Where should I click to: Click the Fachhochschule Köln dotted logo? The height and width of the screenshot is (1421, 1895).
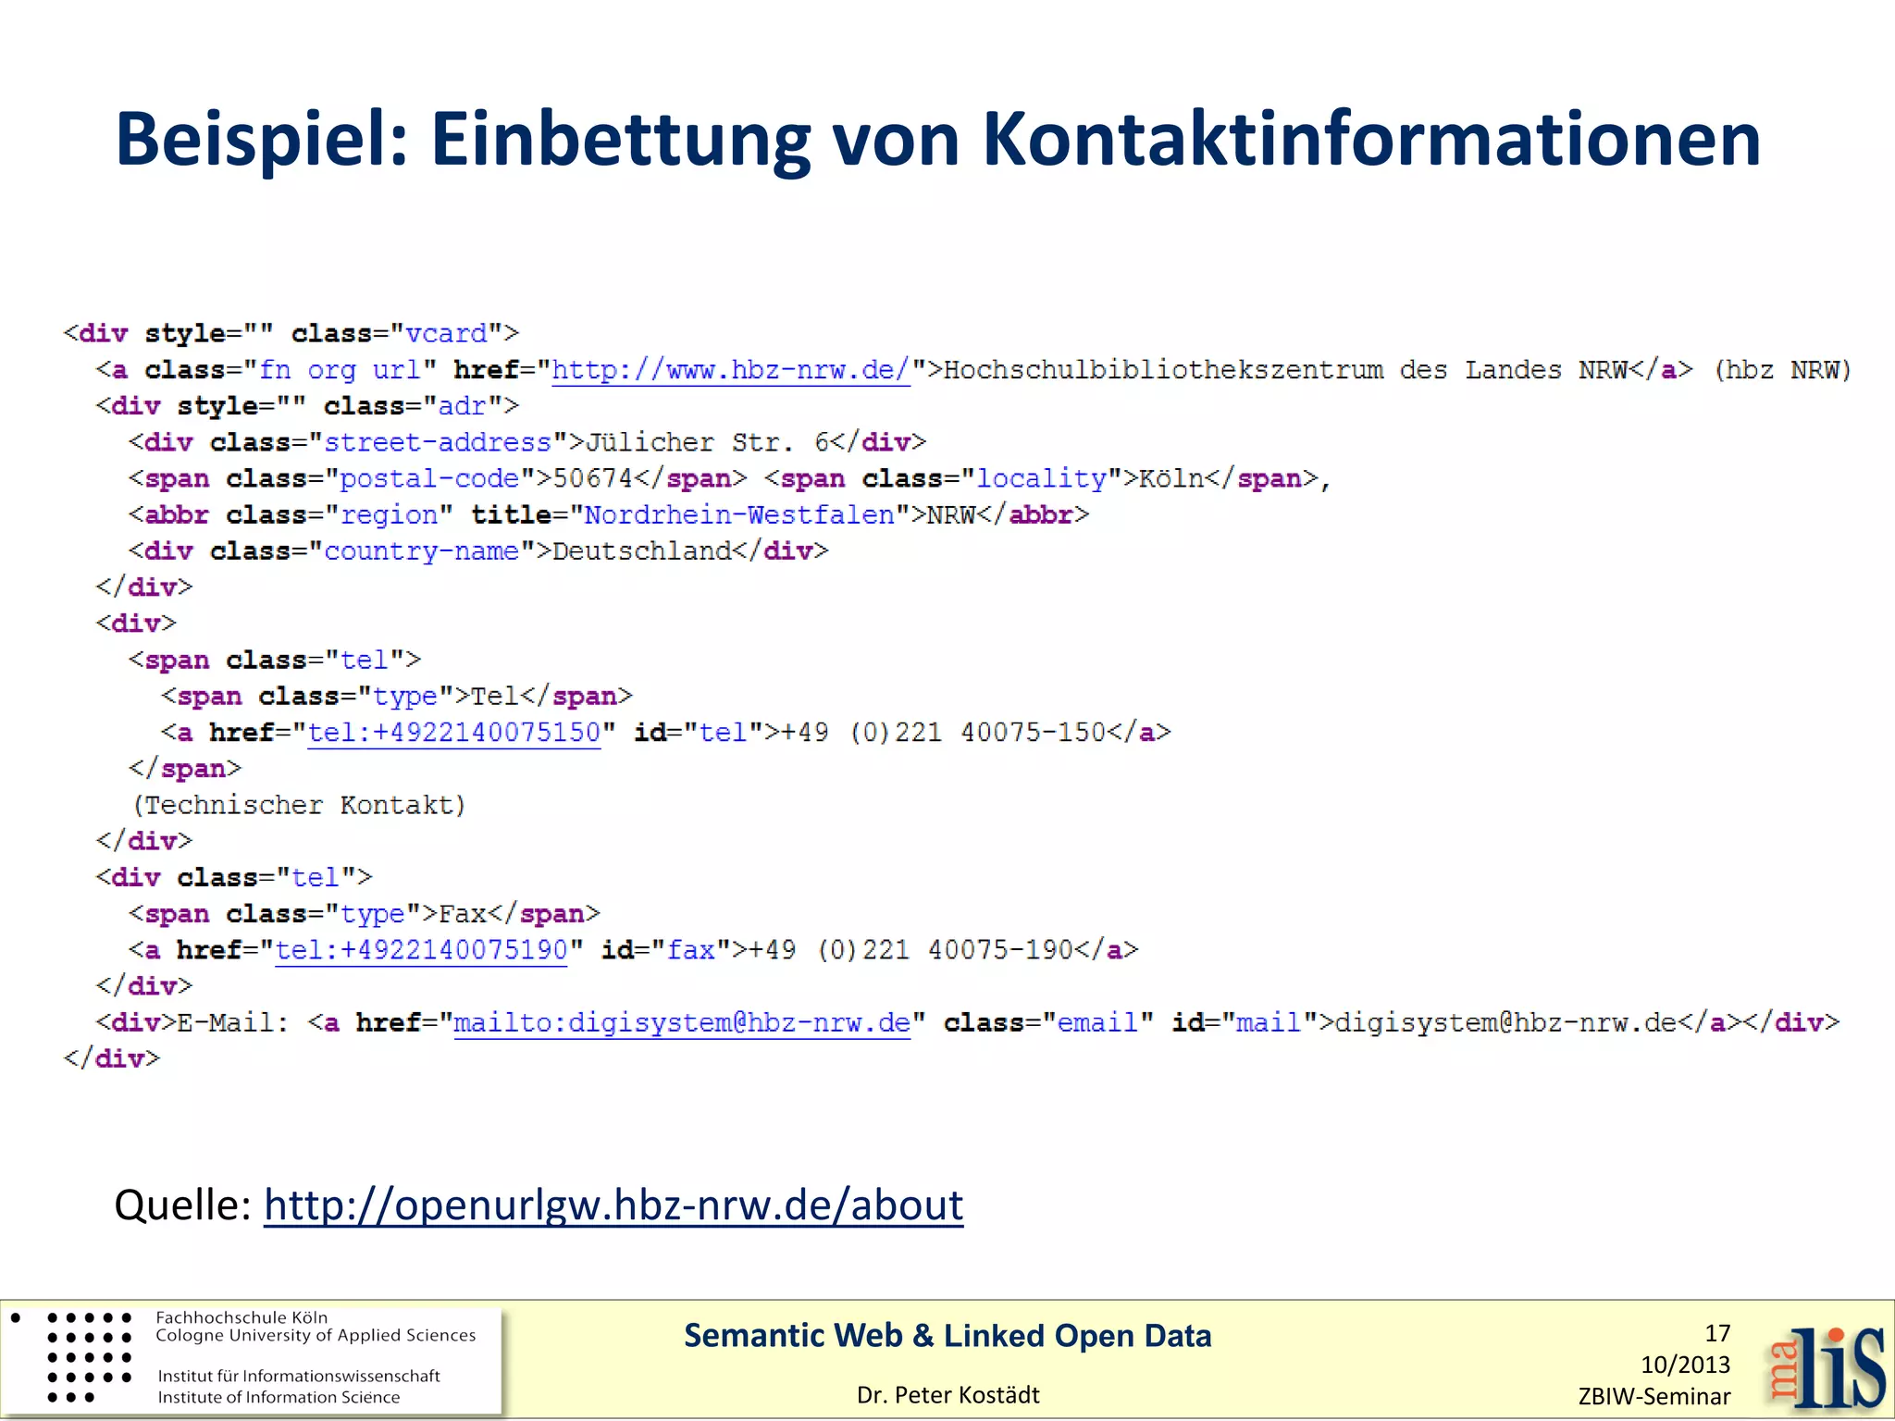(x=89, y=1357)
